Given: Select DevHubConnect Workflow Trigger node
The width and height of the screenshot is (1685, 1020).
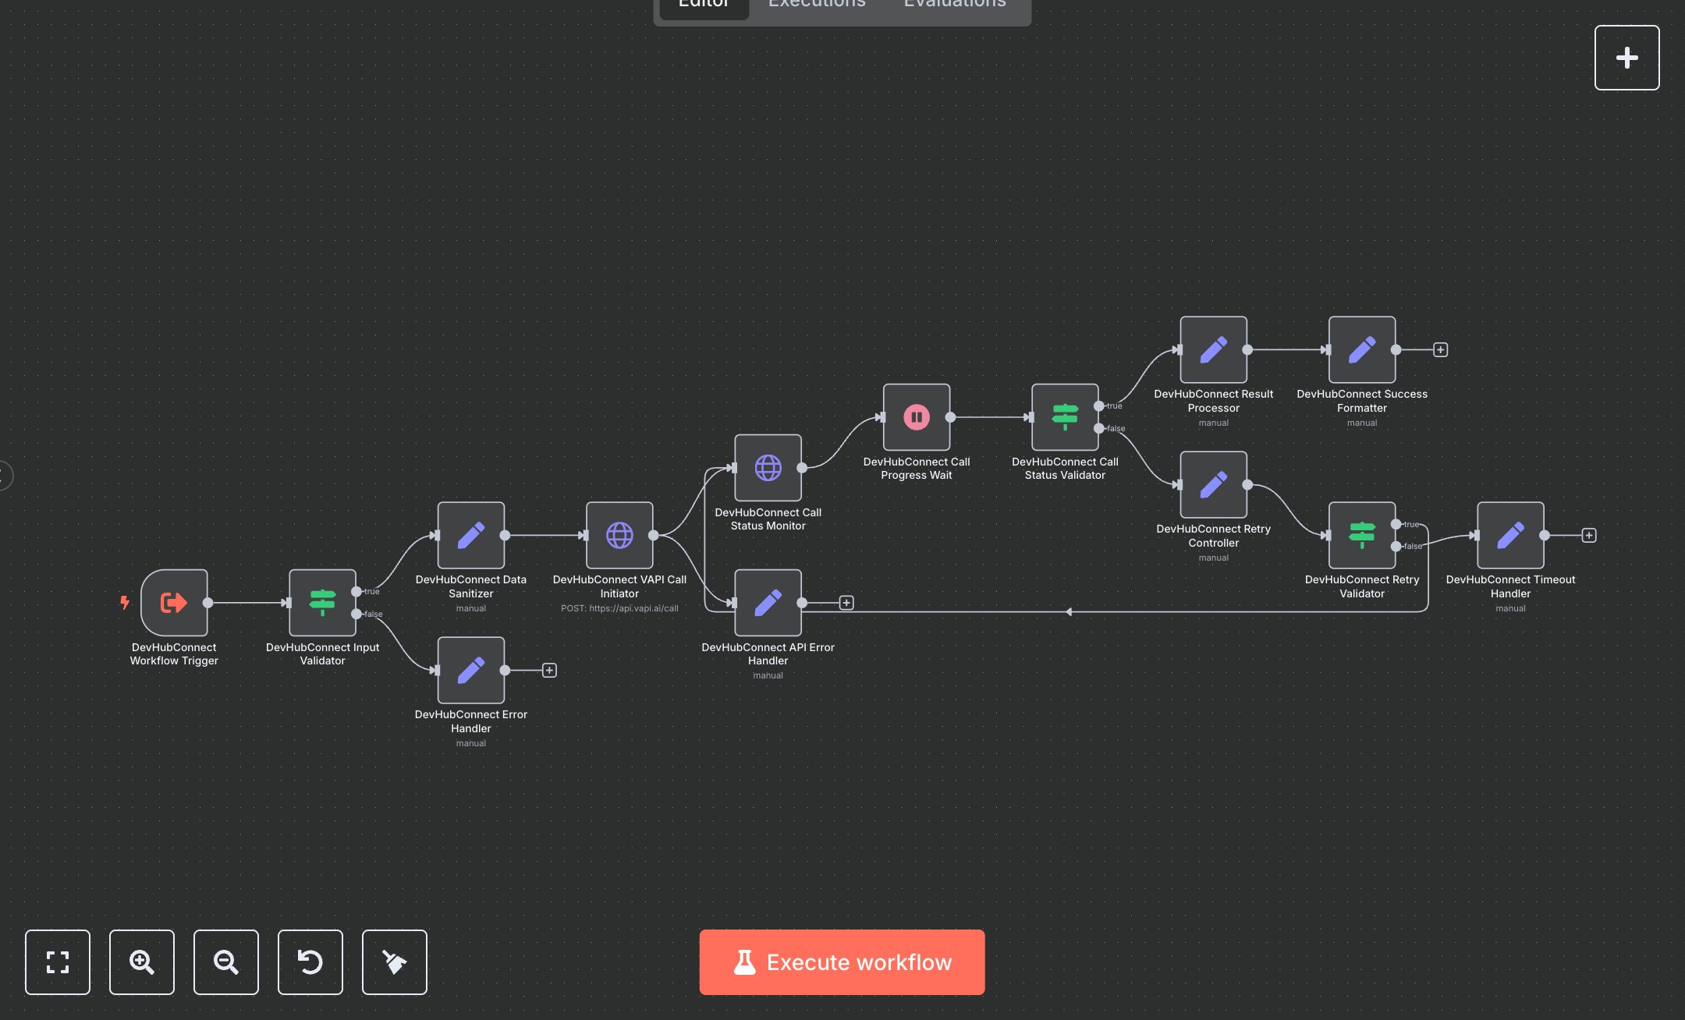Looking at the screenshot, I should 174,602.
